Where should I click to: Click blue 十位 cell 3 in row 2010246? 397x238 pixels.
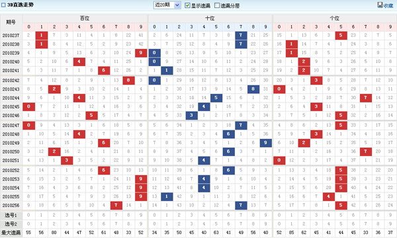pyautogui.click(x=191, y=115)
